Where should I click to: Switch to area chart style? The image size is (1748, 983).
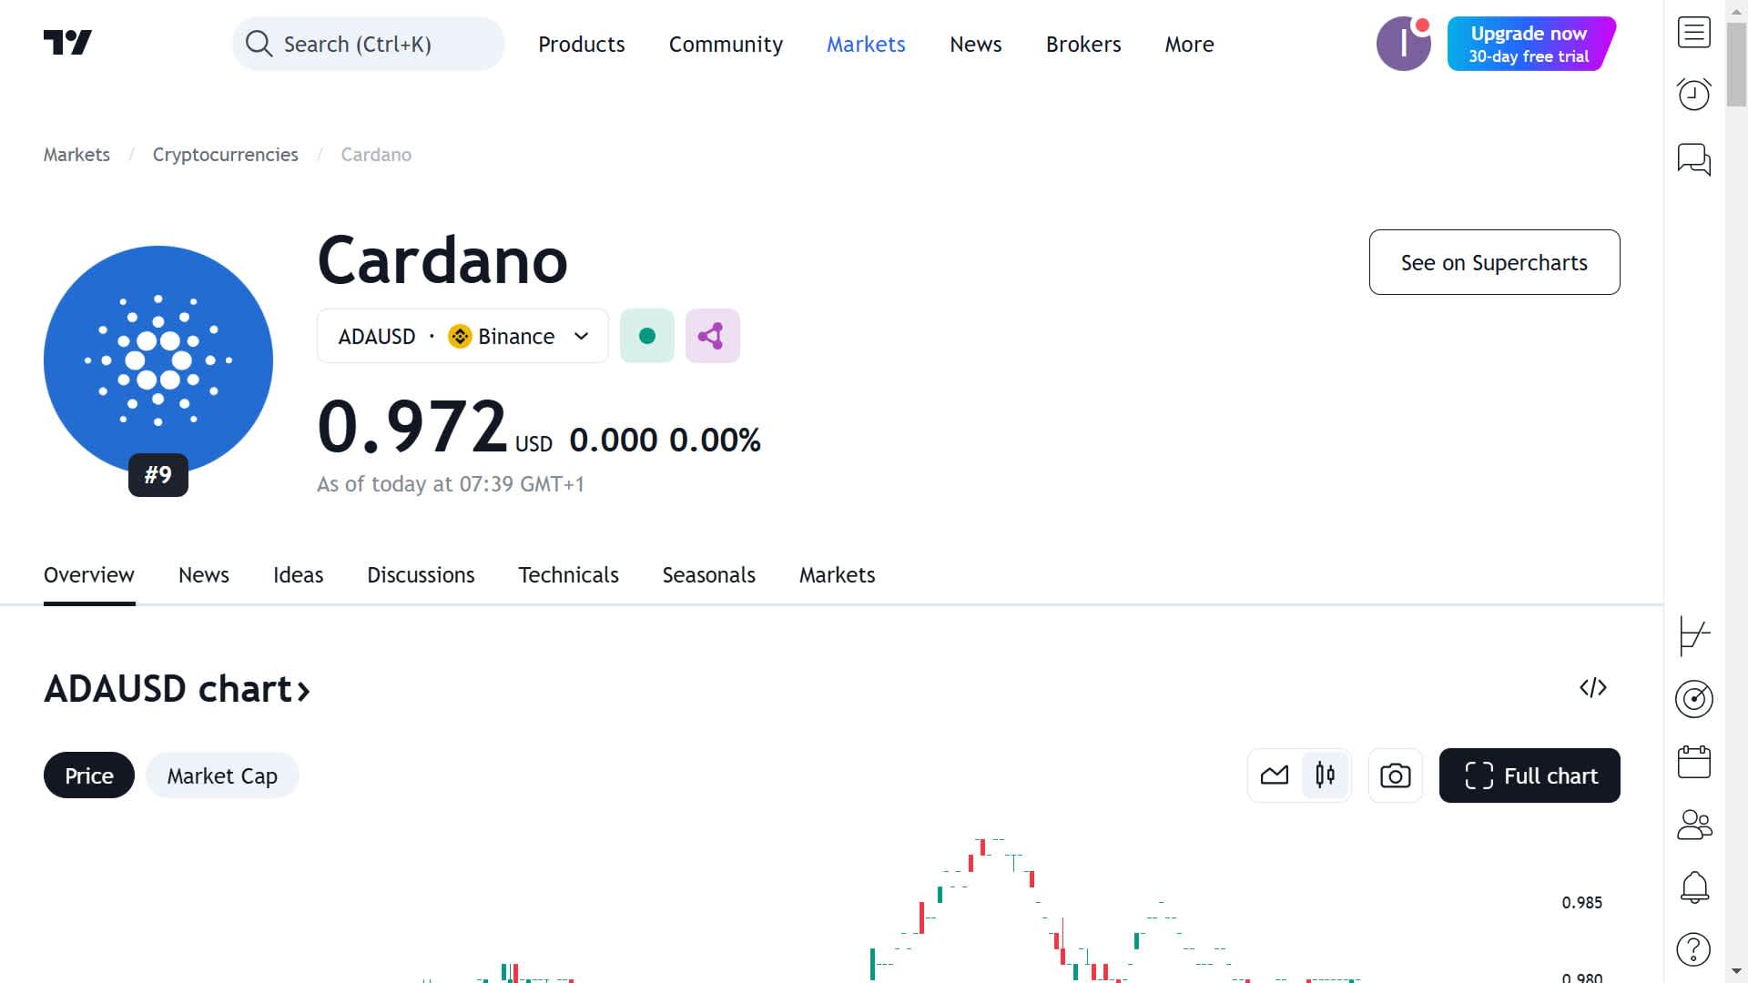[x=1275, y=775]
